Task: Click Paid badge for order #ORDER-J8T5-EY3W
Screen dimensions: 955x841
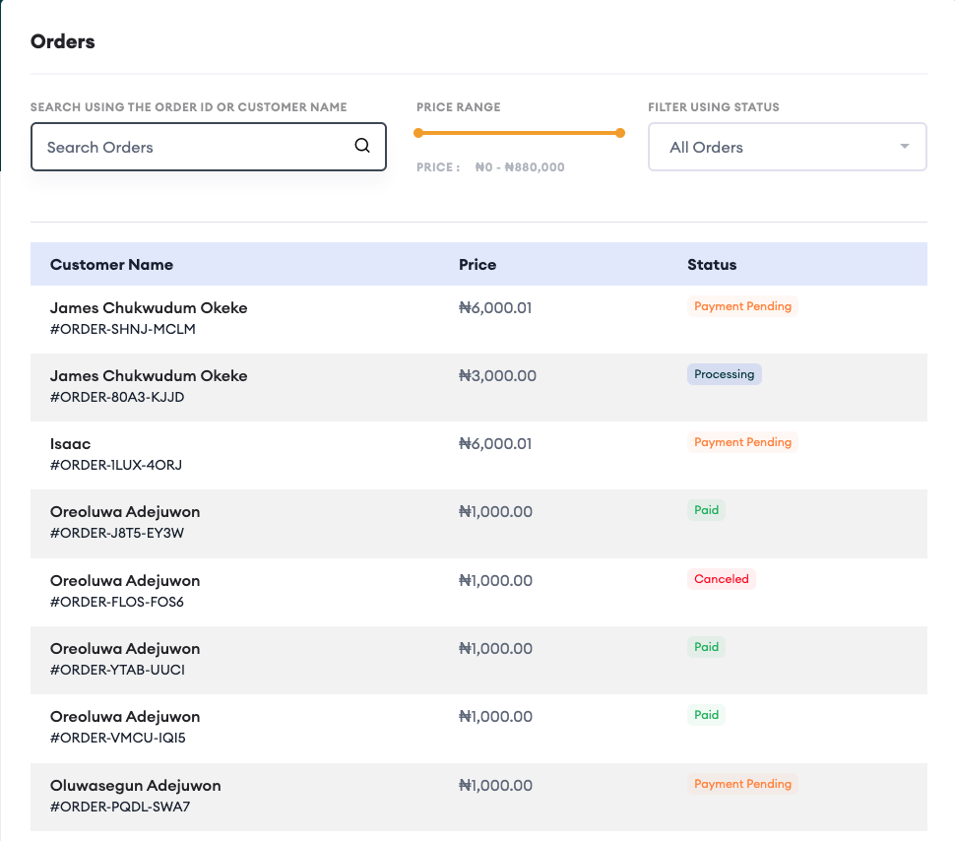Action: pyautogui.click(x=706, y=510)
